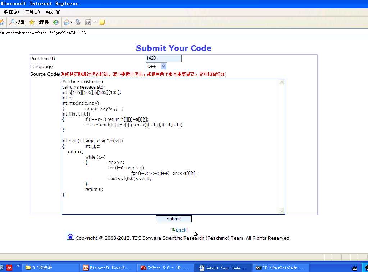Switch to D:\周波清 folder in taskbar
The image size is (368, 272).
[x=50, y=268]
